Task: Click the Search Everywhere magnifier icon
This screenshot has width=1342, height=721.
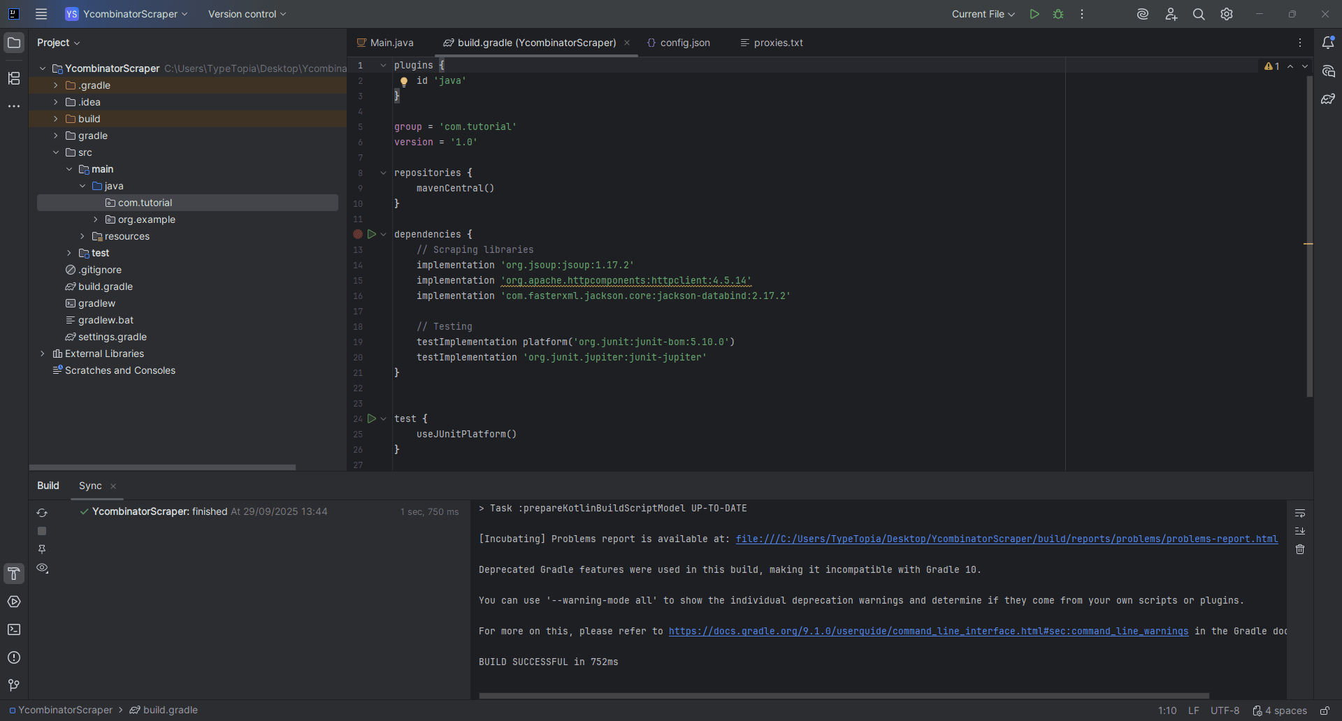Action: (1199, 14)
